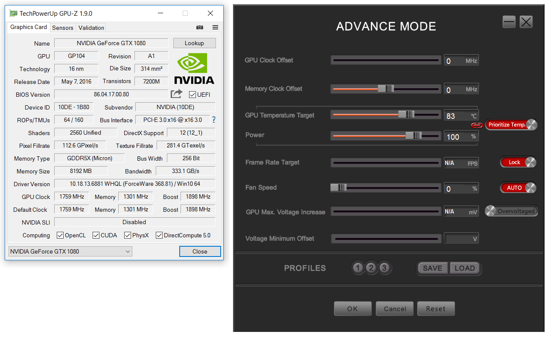
Task: Click the Fan Speed percentage field
Action: coord(461,188)
